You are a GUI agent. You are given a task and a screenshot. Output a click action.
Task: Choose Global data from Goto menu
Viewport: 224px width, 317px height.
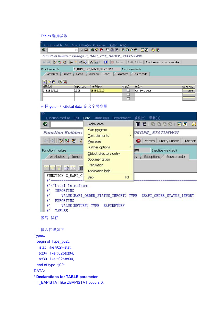(x=109, y=124)
